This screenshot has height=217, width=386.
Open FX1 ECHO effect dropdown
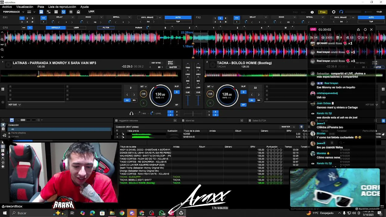coord(101,17)
